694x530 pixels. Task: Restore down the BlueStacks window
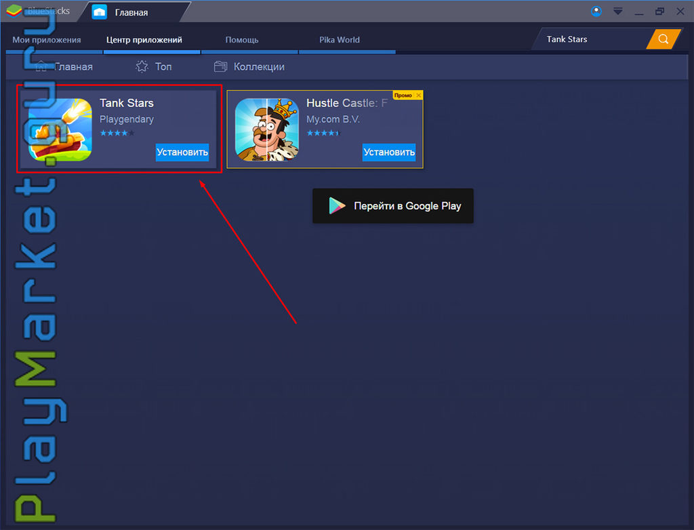(x=659, y=12)
